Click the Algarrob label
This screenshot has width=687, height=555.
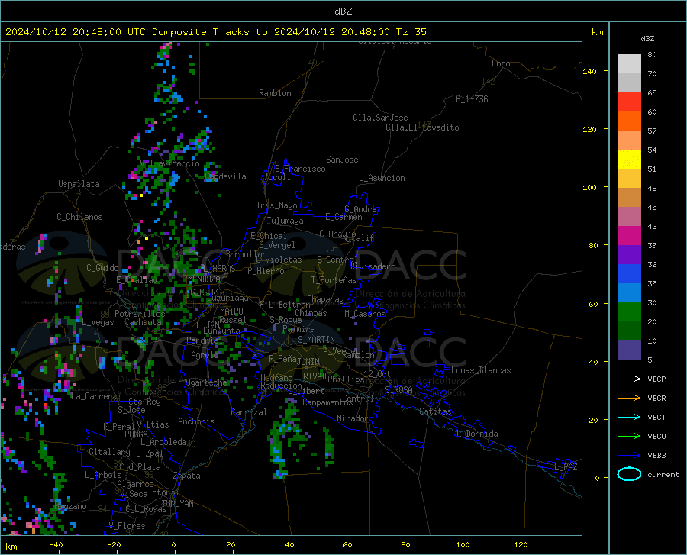coord(135,483)
